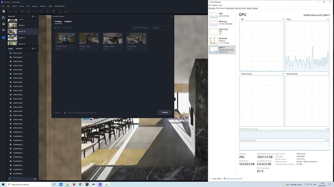Screen dimensions: 334x187
Task: Open the materials spheres icon in left sidebar
Action: (x=4, y=24)
